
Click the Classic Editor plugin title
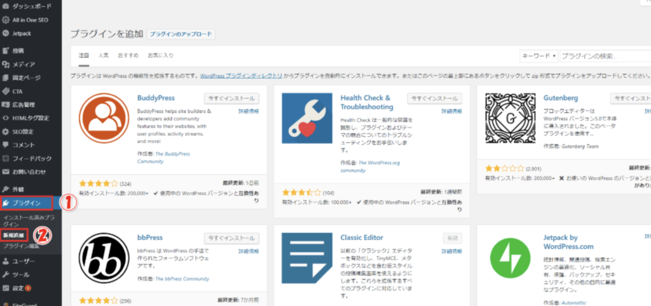(x=362, y=237)
